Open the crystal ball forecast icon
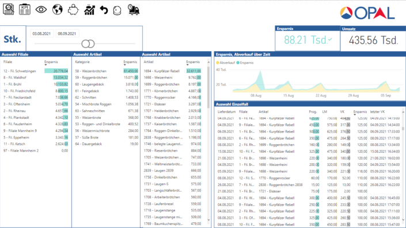 point(117,10)
